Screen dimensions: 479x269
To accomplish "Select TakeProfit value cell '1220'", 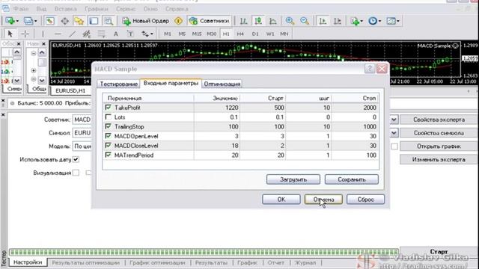I will click(x=216, y=108).
